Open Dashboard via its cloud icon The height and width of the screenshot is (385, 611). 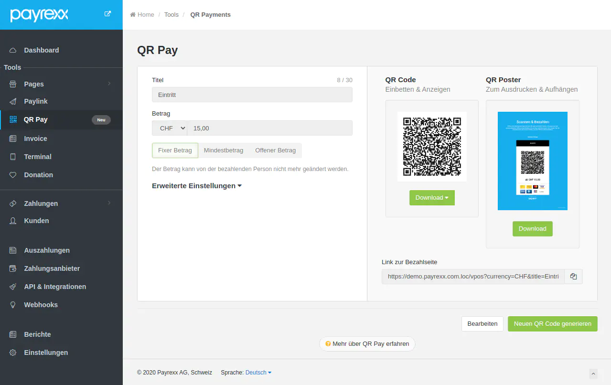click(x=13, y=50)
